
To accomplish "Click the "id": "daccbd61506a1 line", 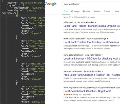I will [33, 87].
